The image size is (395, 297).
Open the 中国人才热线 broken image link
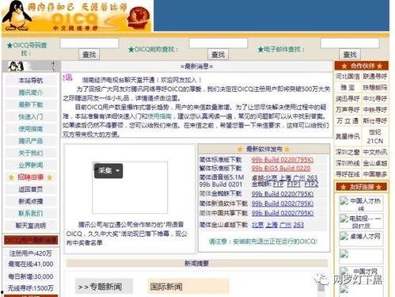click(x=361, y=204)
